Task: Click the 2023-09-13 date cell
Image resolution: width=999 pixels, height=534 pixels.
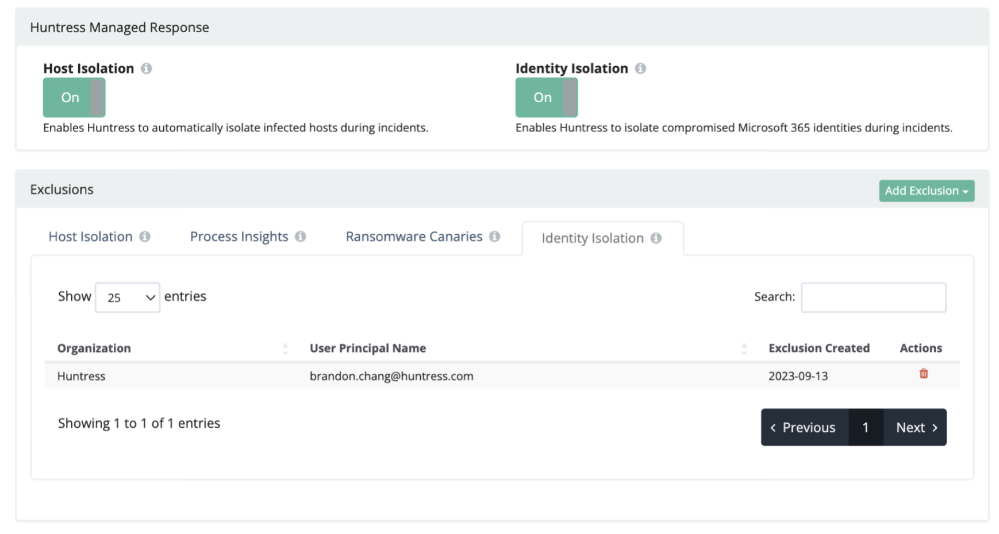Action: pyautogui.click(x=798, y=376)
